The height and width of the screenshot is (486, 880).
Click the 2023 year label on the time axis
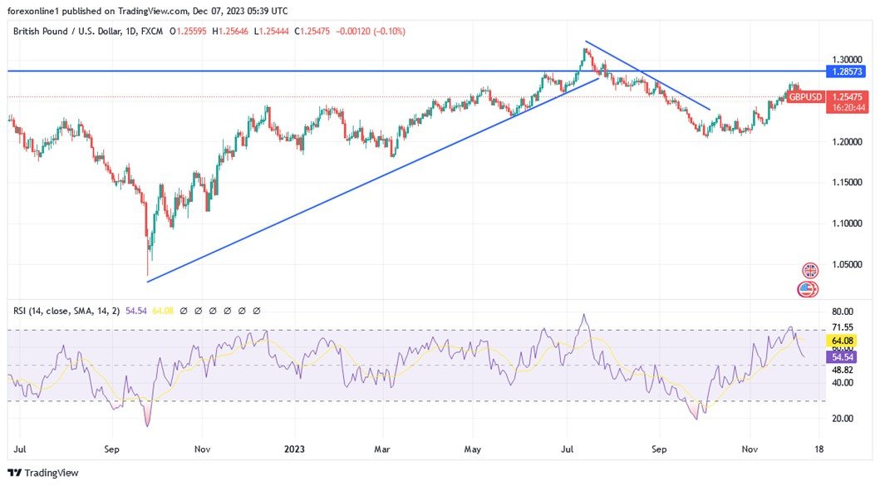(x=294, y=449)
